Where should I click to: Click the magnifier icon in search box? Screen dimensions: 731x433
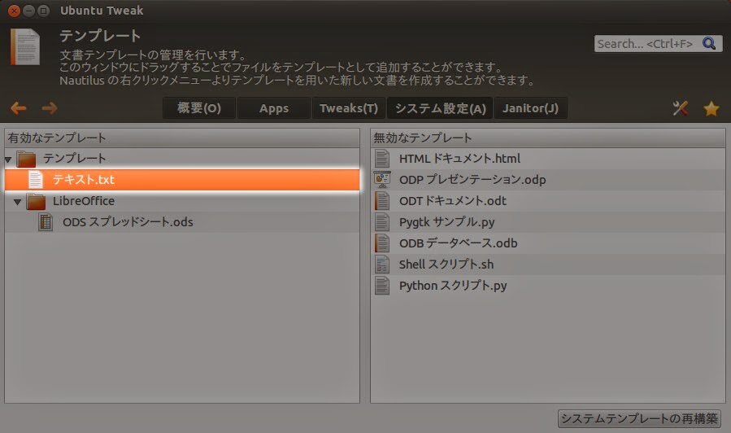point(709,43)
